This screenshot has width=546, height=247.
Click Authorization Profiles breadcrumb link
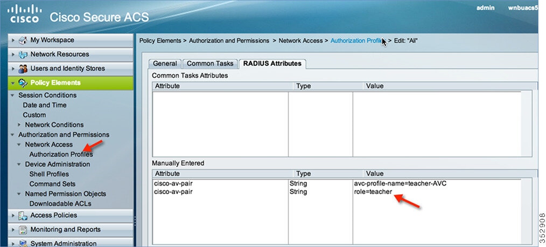click(358, 41)
